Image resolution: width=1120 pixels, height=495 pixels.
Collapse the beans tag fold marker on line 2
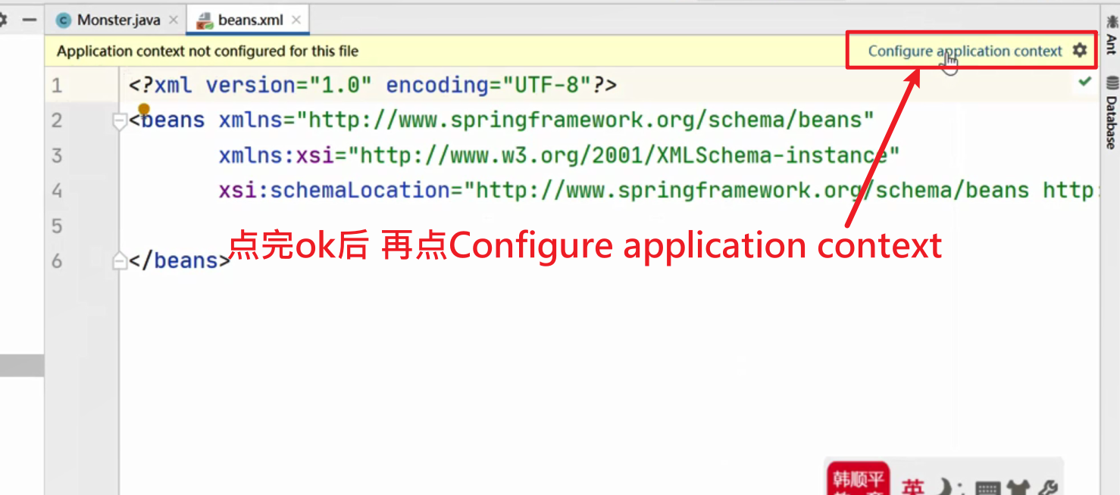(119, 120)
